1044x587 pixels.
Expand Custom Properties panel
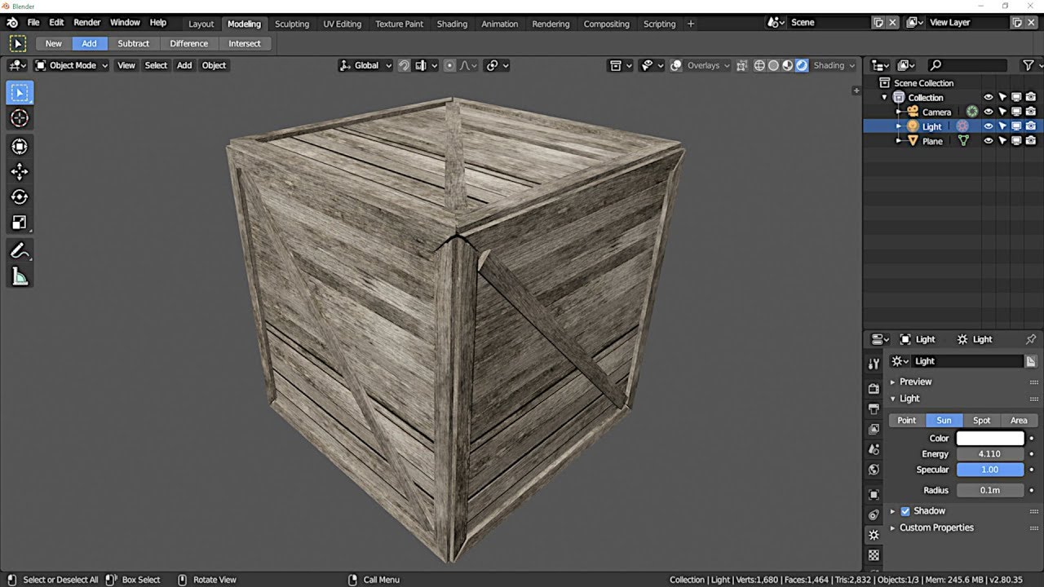pos(936,527)
